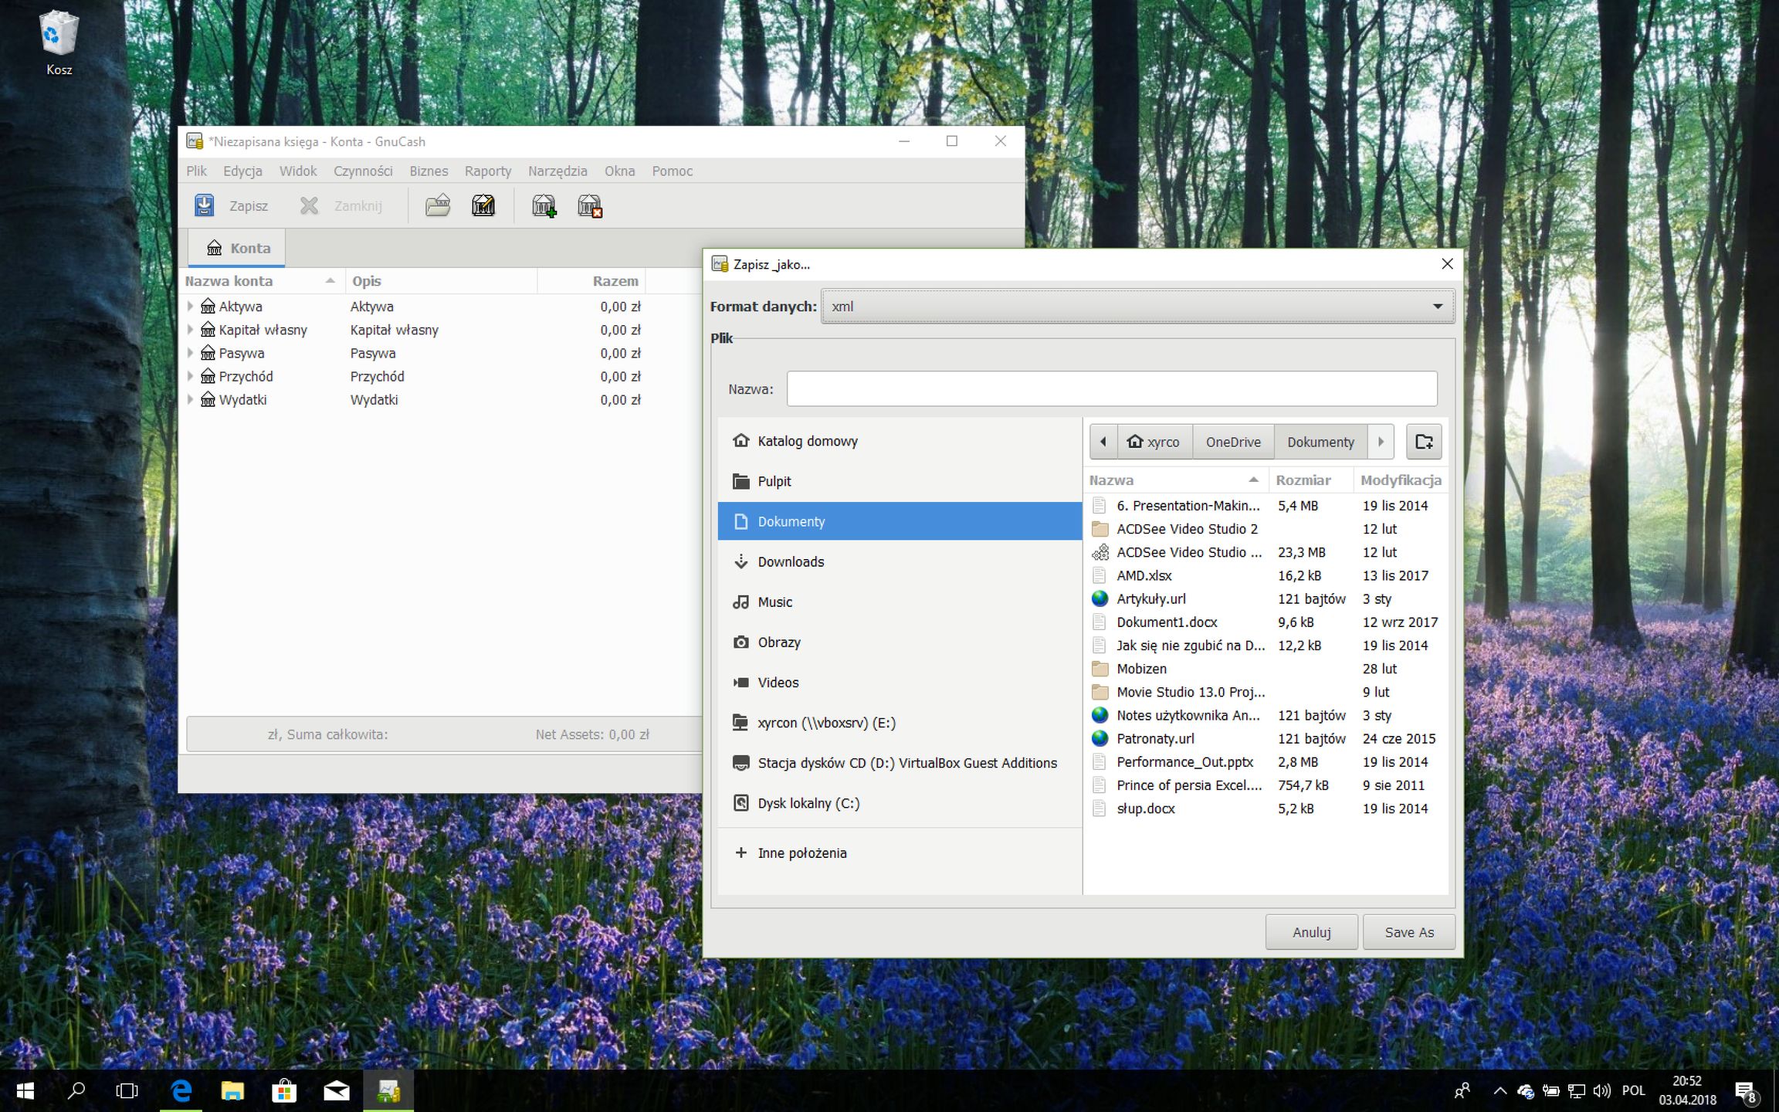This screenshot has height=1112, width=1779.
Task: Open the Raporty menu
Action: (x=487, y=171)
